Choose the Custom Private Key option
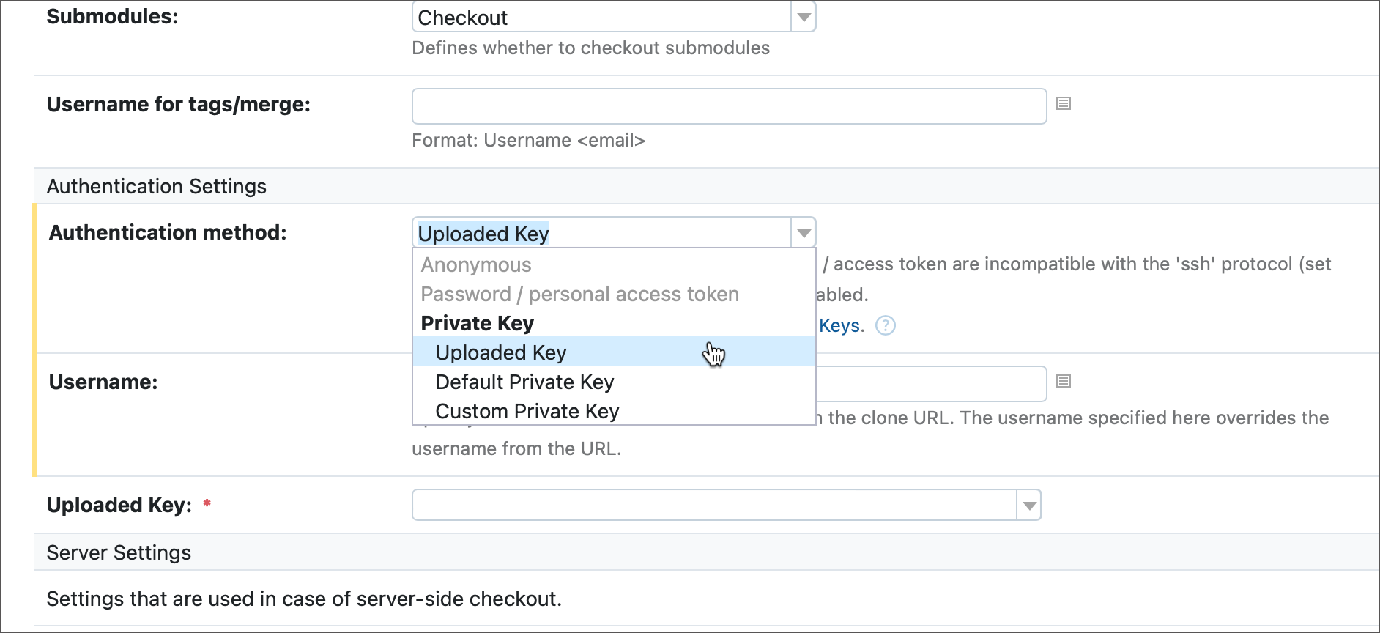Image resolution: width=1380 pixels, height=633 pixels. tap(527, 411)
